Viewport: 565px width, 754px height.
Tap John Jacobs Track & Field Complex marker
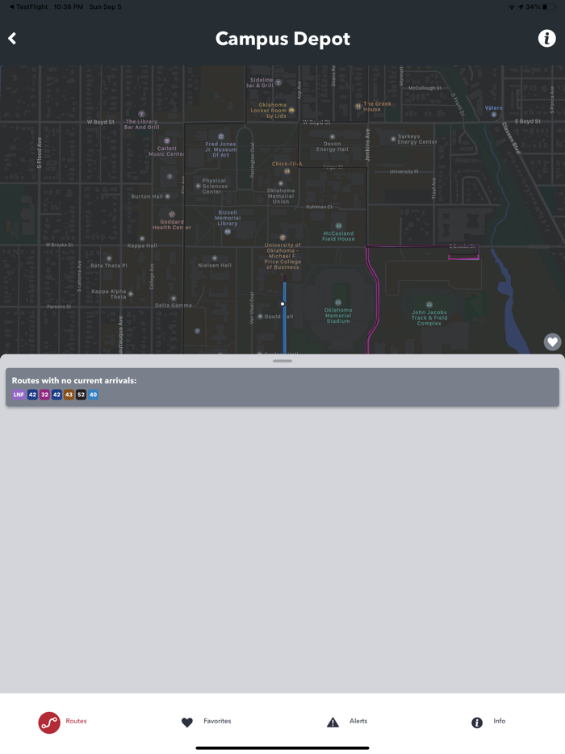429,304
